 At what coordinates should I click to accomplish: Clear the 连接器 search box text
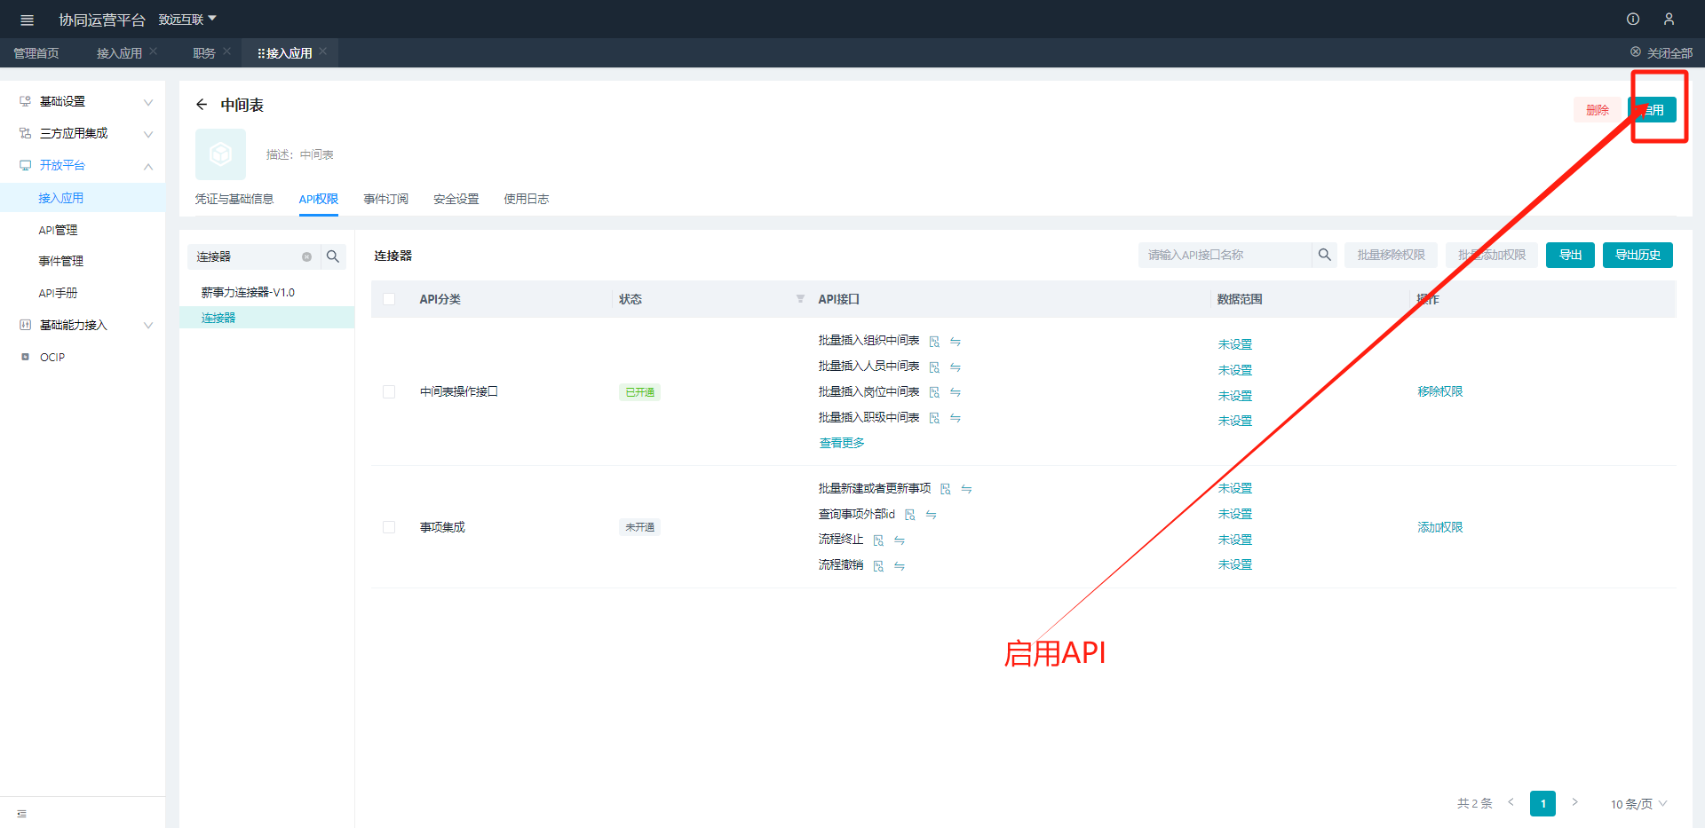(x=306, y=256)
